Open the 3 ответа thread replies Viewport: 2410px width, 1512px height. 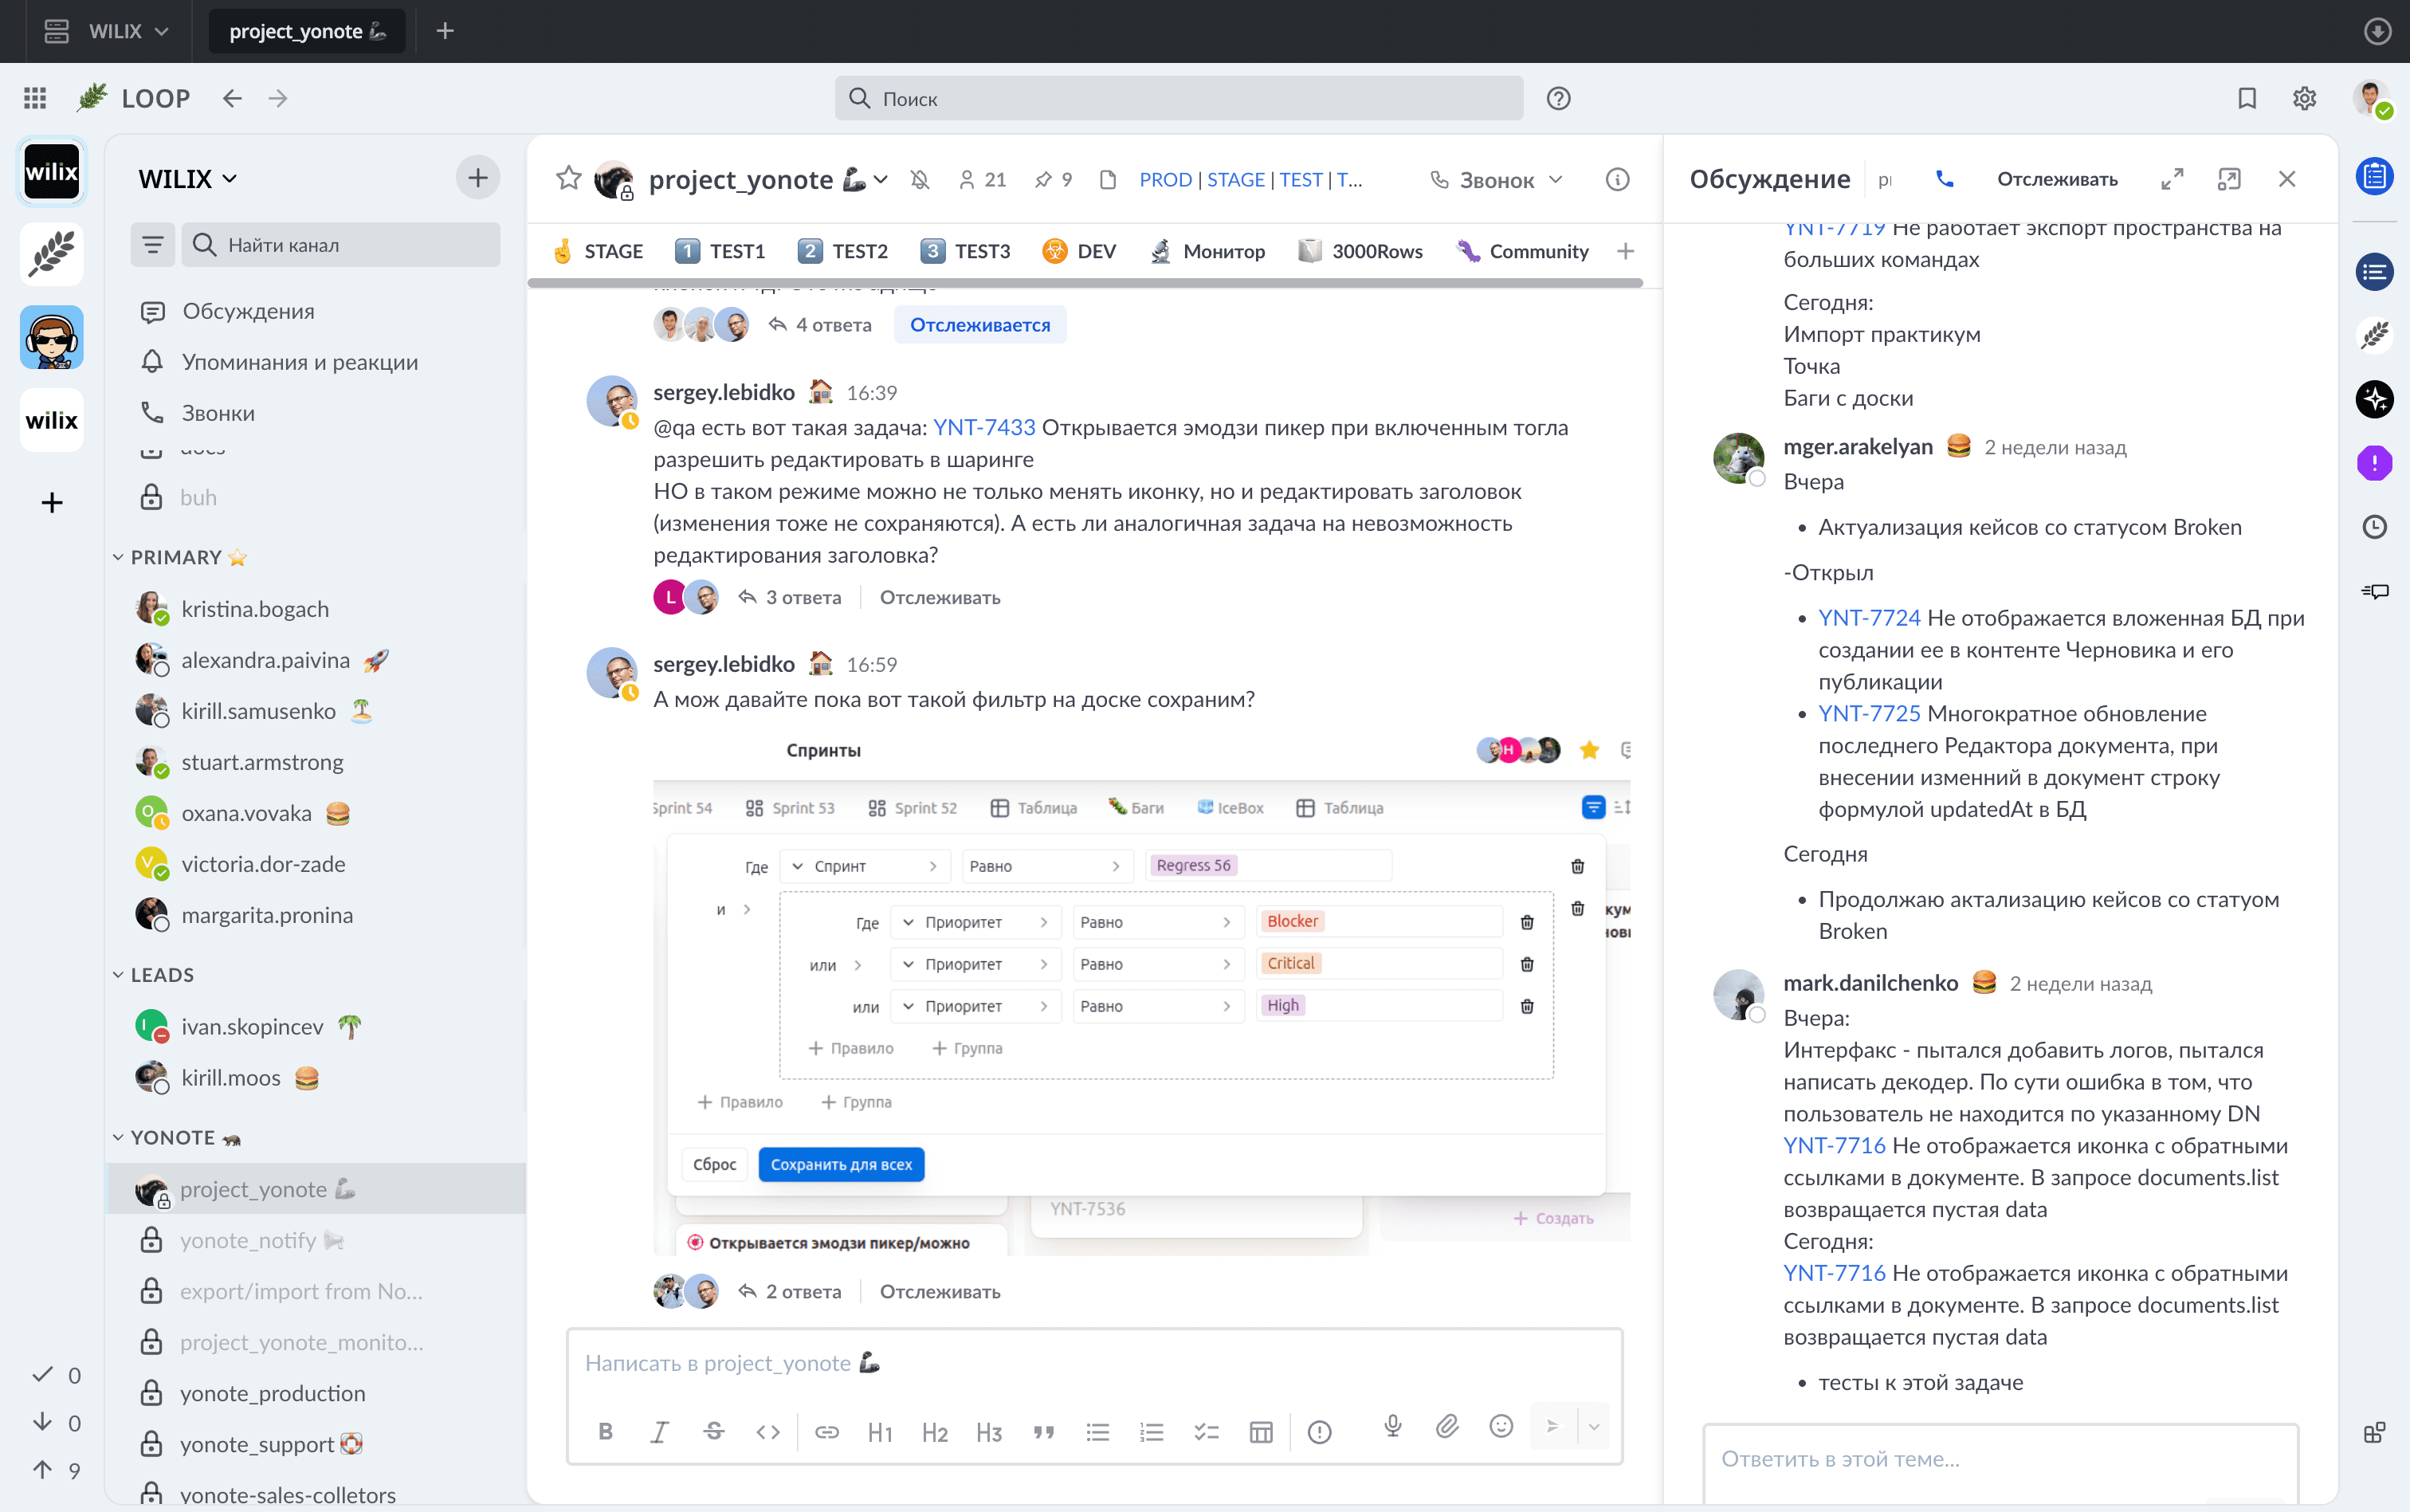[x=791, y=597]
